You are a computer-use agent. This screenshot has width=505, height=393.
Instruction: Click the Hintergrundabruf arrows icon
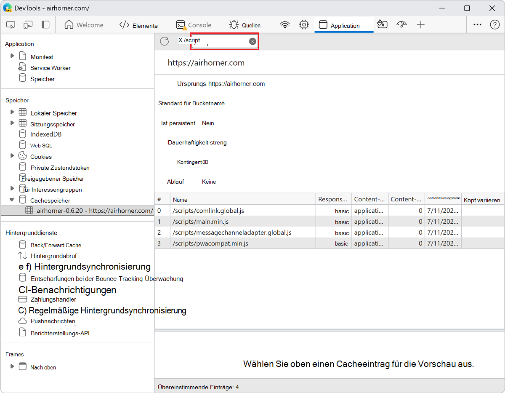(23, 255)
